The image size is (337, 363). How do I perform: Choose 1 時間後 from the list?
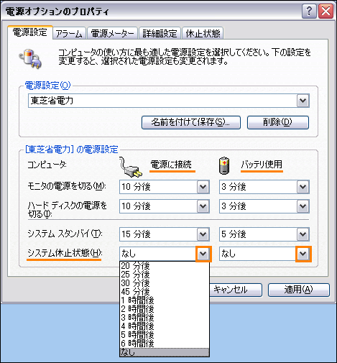pyautogui.click(x=165, y=300)
